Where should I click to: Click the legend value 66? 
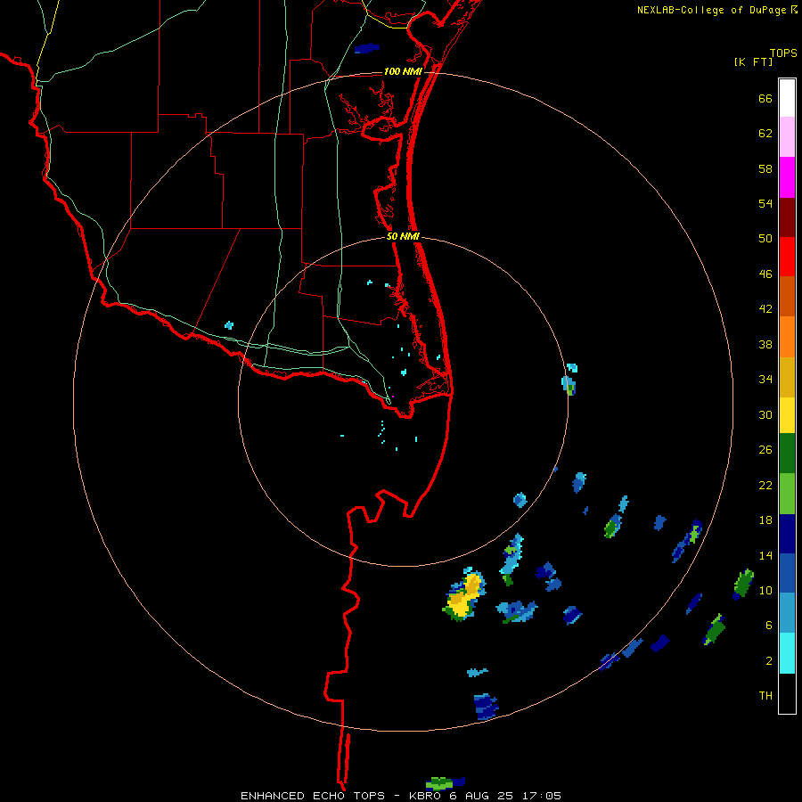tap(765, 99)
